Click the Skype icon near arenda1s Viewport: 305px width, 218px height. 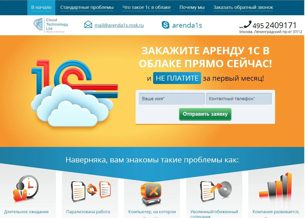[x=166, y=25]
